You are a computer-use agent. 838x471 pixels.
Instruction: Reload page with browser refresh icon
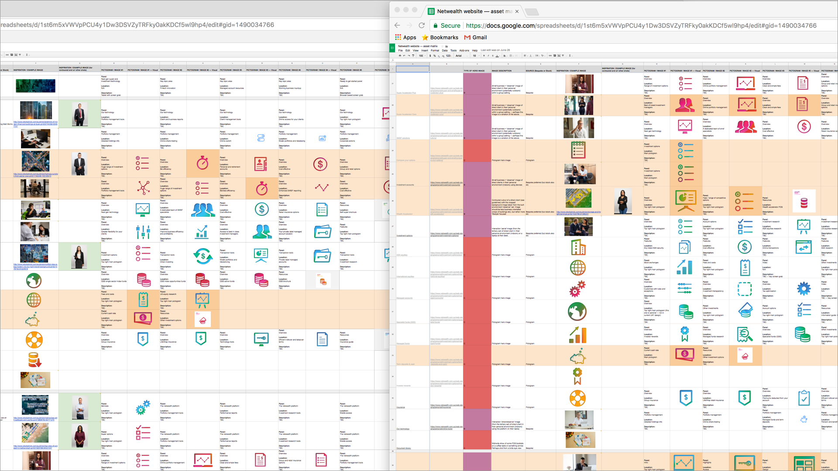[x=421, y=25]
